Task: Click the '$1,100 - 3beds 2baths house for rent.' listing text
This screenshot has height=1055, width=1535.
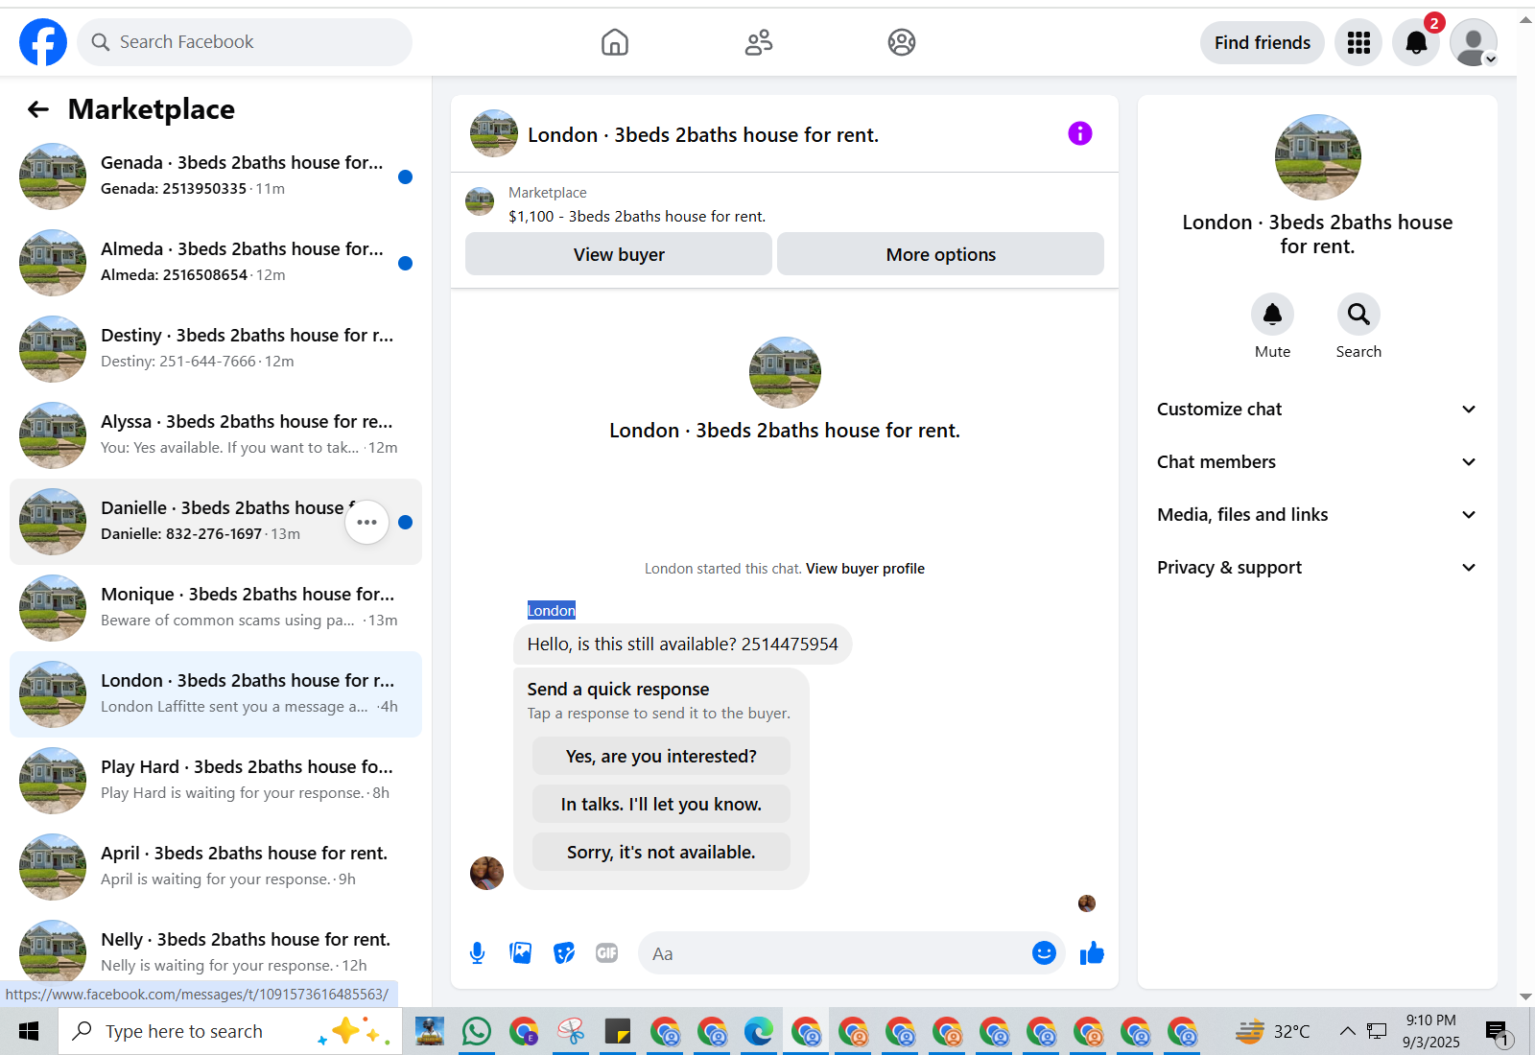Action: tap(637, 217)
